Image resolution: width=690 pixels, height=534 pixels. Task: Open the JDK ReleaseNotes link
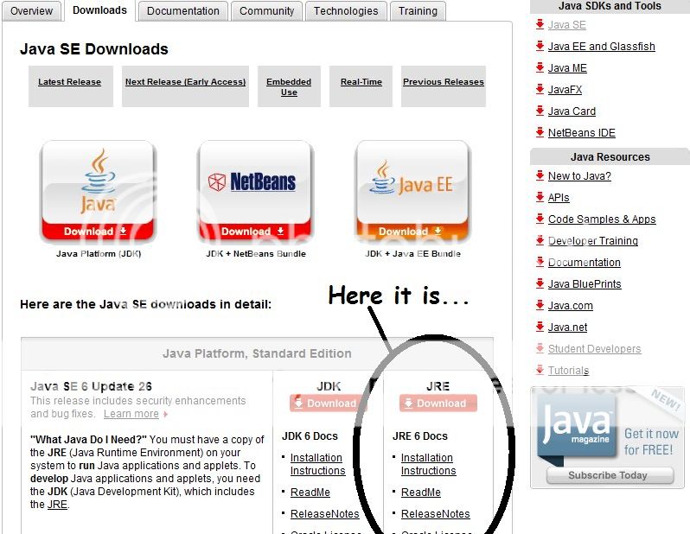click(x=325, y=514)
